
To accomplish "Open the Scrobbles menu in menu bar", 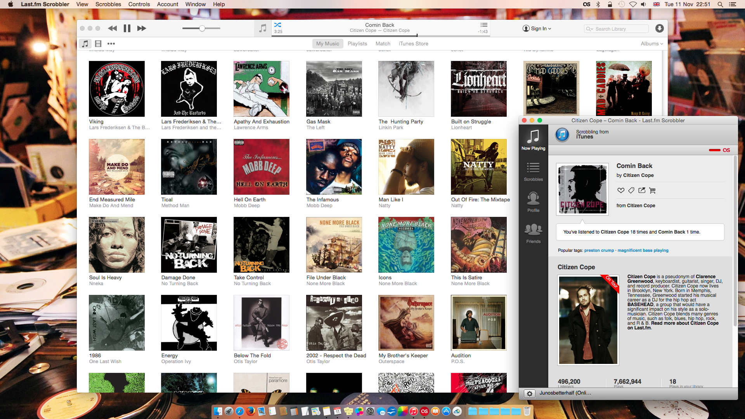I will click(108, 4).
